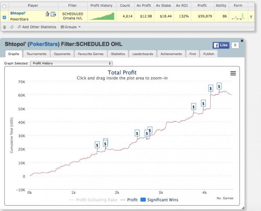Click the PokerStars link in the panel title
This screenshot has width=261, height=211.
44,44
